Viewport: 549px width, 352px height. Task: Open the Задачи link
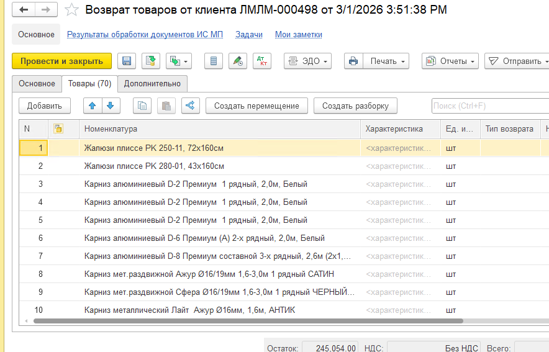click(x=249, y=35)
